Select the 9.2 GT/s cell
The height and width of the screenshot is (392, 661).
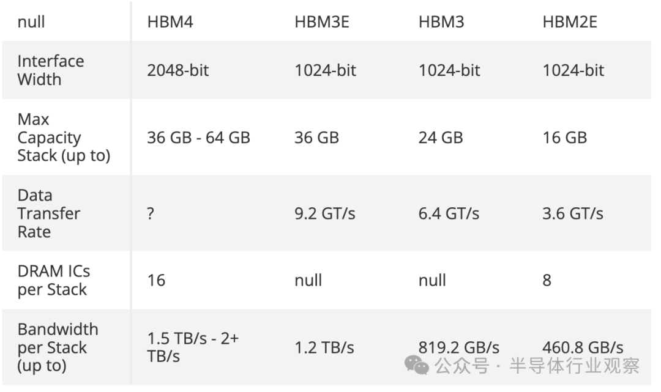[325, 213]
